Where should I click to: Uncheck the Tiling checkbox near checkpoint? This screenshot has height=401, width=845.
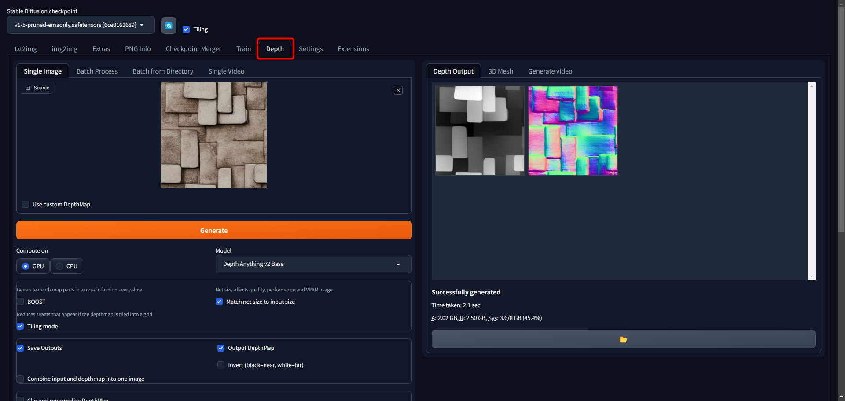tap(186, 29)
